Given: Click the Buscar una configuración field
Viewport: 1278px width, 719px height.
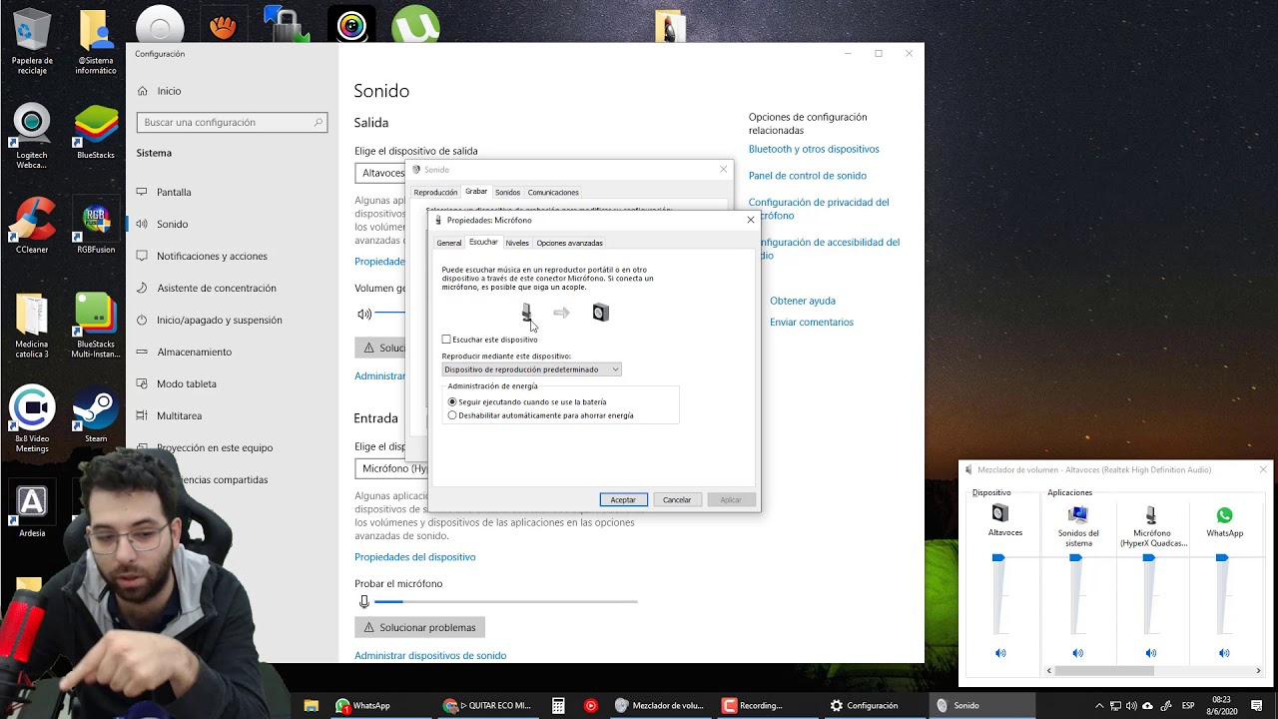Looking at the screenshot, I should 232,122.
